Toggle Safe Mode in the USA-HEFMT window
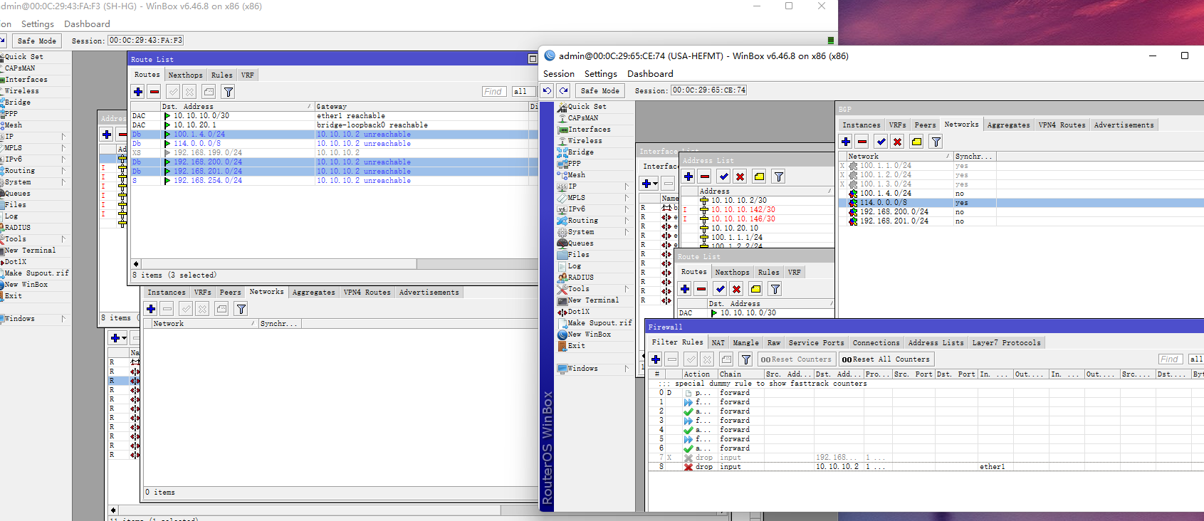Image resolution: width=1204 pixels, height=521 pixels. [x=600, y=90]
